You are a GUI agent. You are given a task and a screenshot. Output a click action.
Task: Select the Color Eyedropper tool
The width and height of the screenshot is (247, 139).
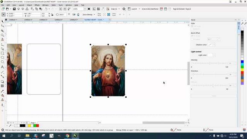pos(2,91)
